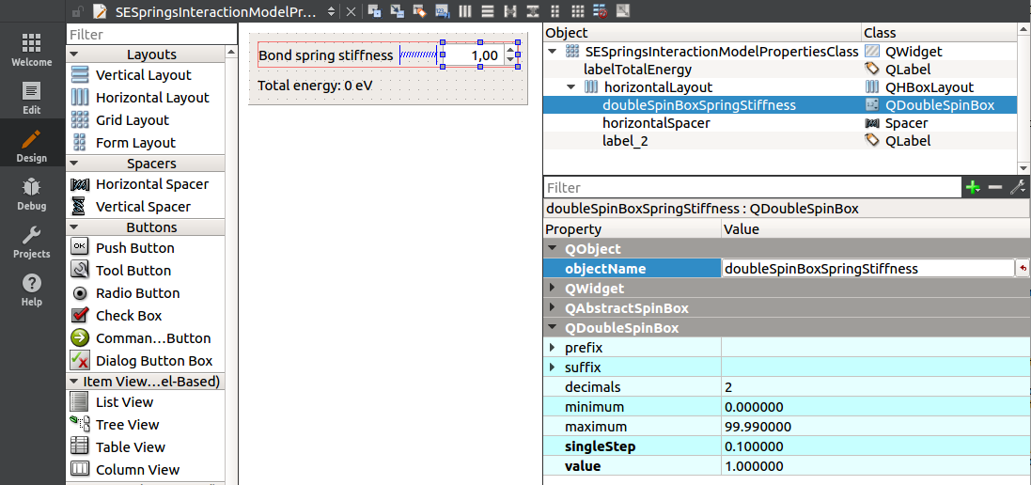Add a dynamic property with green plus

973,188
